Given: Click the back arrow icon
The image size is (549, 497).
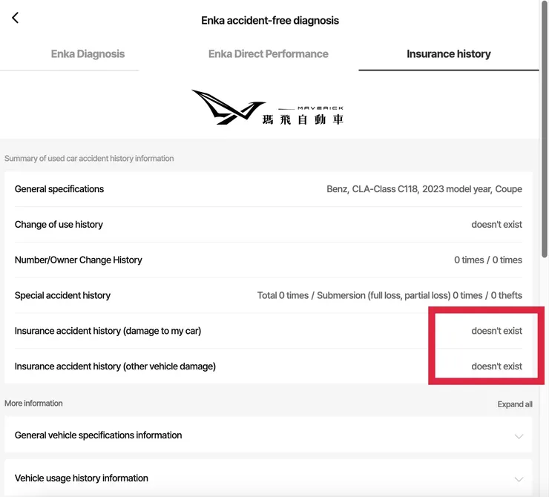Looking at the screenshot, I should (15, 18).
